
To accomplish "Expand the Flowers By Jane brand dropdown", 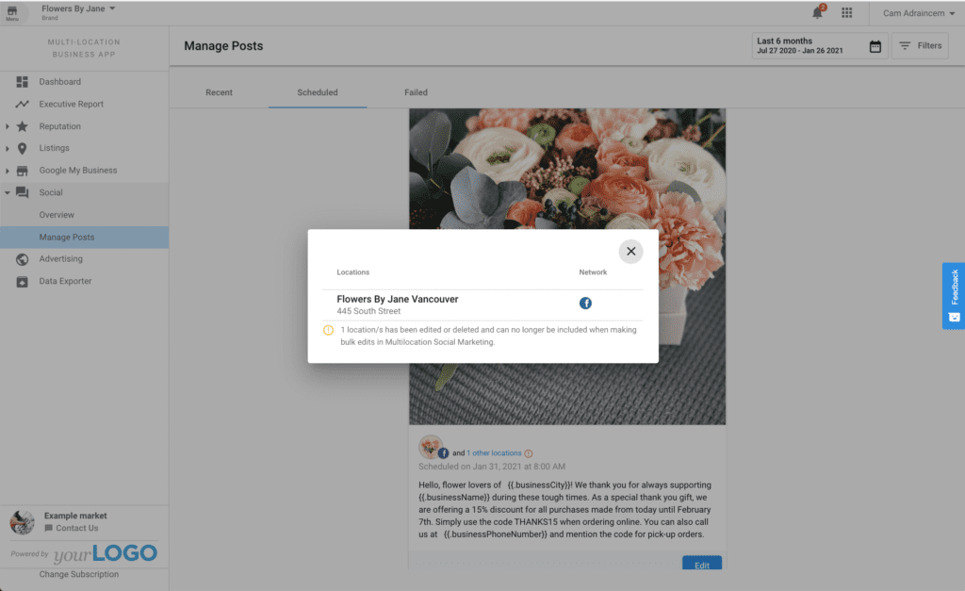I will click(112, 8).
